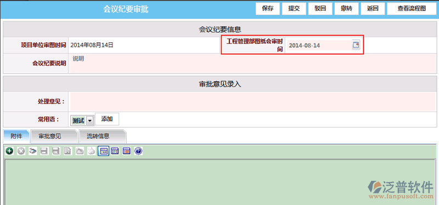Click the 添加 button beside common phrases
Image resolution: width=439 pixels, height=205 pixels.
point(107,119)
